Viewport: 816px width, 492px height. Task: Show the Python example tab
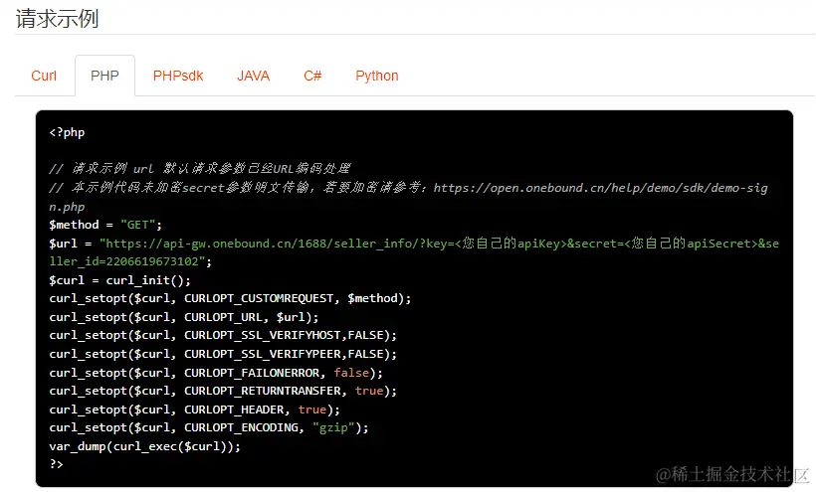pyautogui.click(x=377, y=76)
